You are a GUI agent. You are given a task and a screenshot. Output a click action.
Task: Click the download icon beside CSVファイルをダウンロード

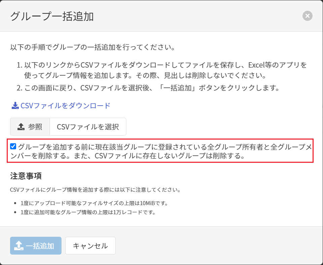(15, 106)
